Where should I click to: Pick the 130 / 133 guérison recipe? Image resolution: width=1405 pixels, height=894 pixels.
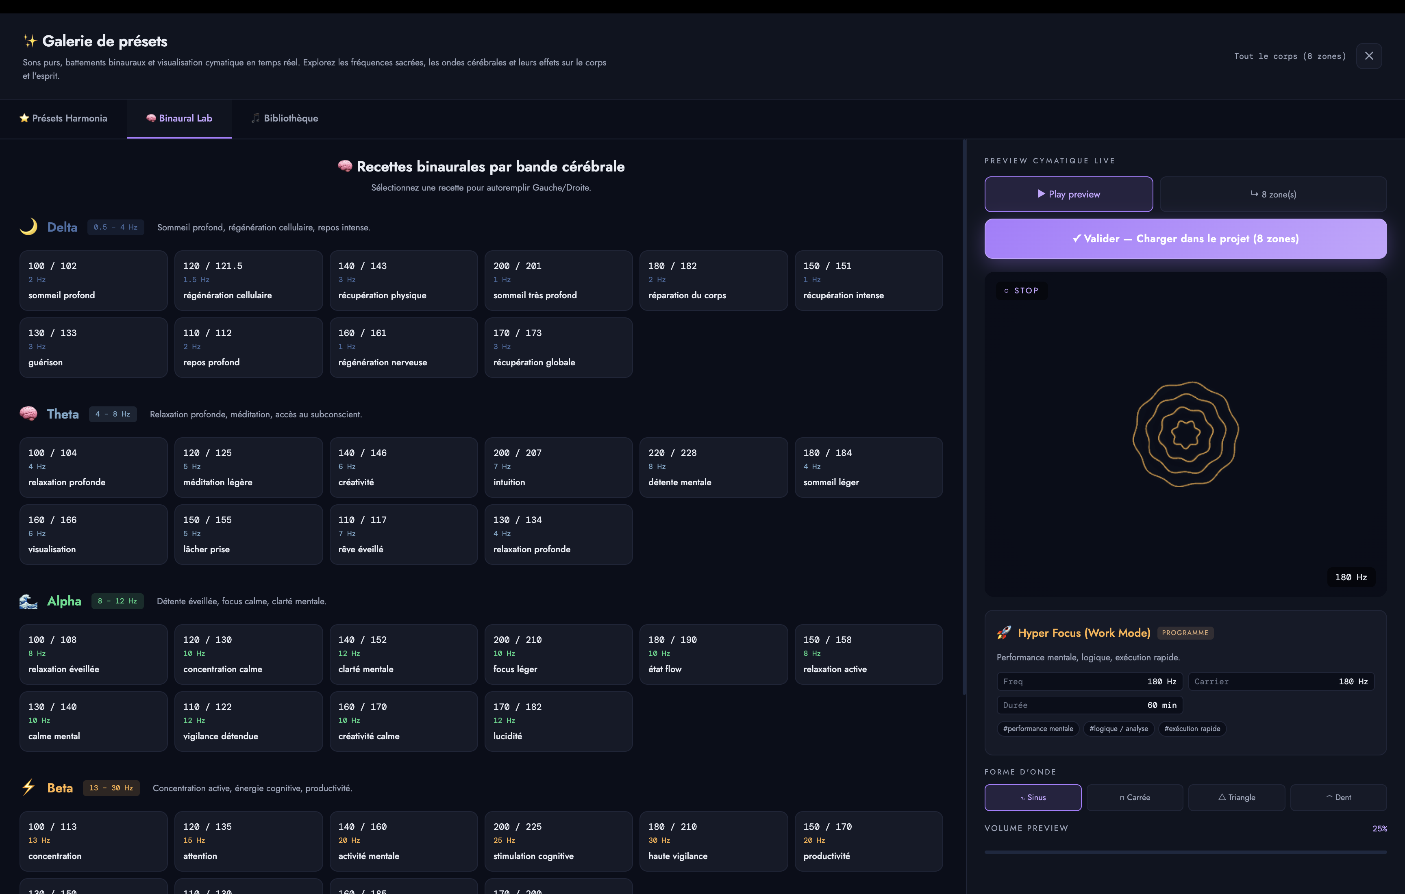pos(94,347)
